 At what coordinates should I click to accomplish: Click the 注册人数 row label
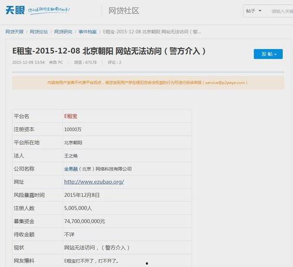pyautogui.click(x=24, y=208)
